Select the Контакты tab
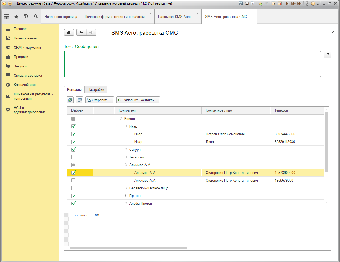Viewport: 340px width, 262px height. 74,89
